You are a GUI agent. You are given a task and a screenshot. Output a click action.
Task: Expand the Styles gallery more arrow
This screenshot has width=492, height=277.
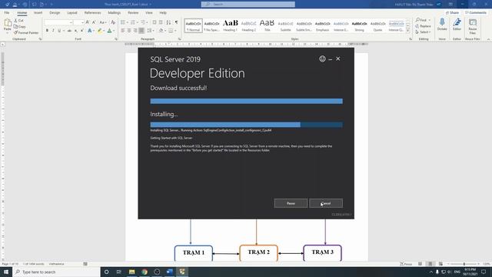click(x=408, y=31)
